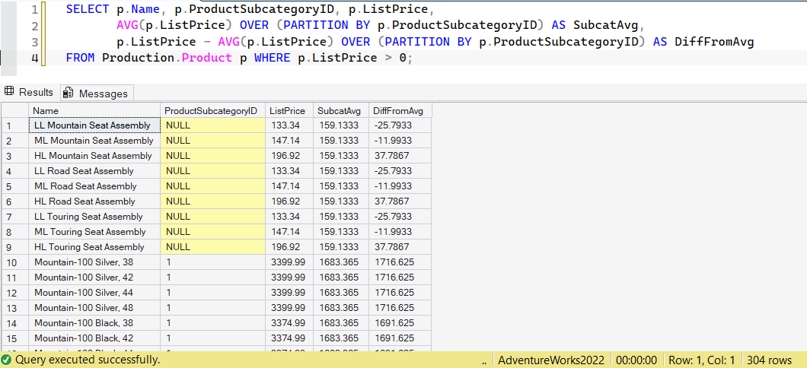Click the 'LL Mountain Seat Assembly' cell

click(x=94, y=125)
